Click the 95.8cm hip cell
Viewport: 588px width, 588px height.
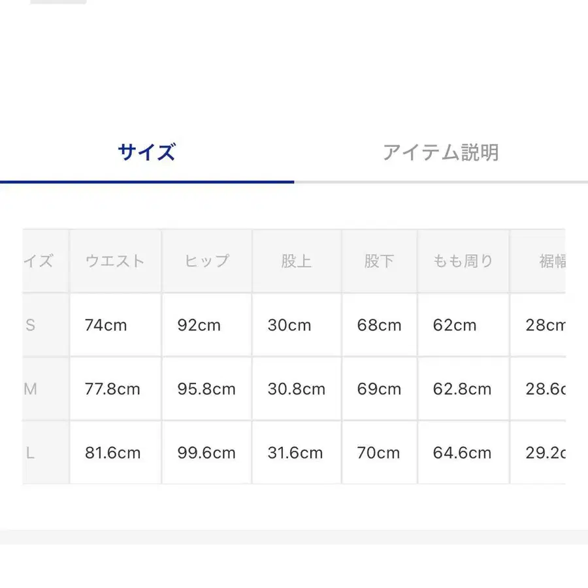click(x=206, y=389)
